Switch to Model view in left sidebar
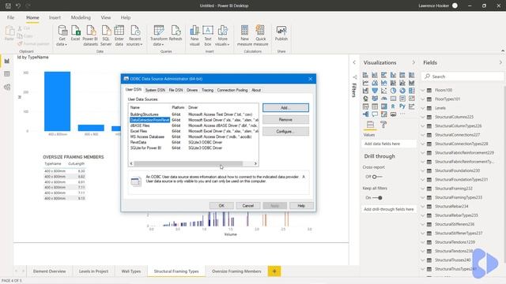This screenshot has height=284, width=506. [x=7, y=87]
